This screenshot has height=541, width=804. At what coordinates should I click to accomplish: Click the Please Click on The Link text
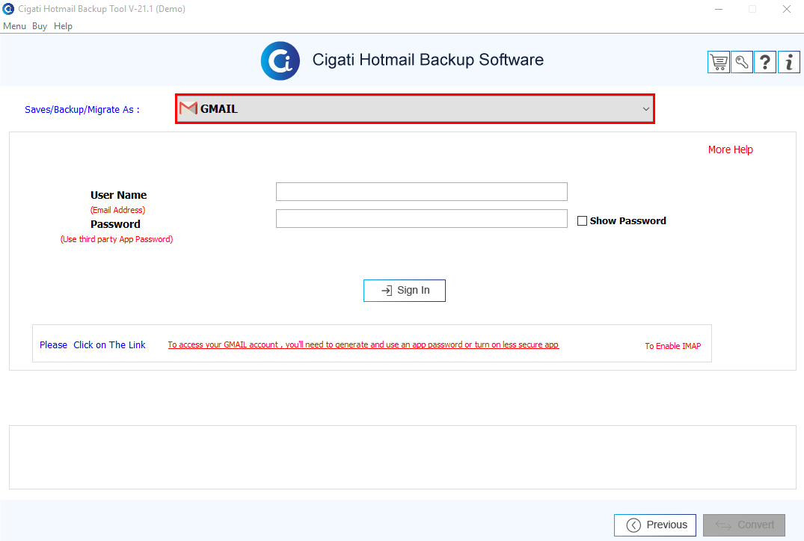coord(92,344)
